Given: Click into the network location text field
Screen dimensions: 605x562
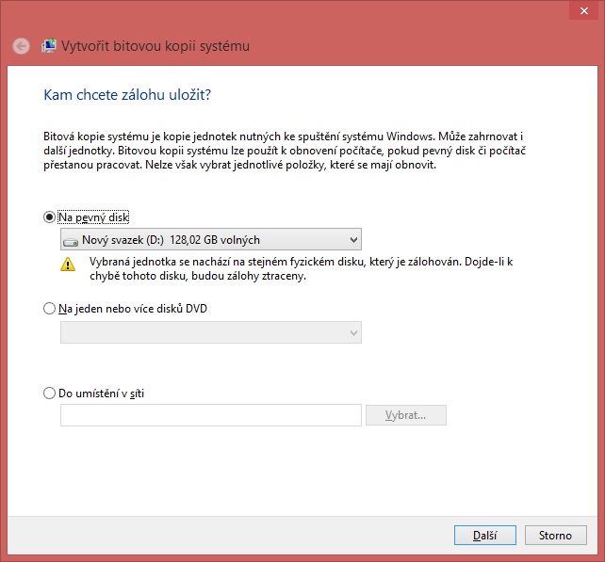Looking at the screenshot, I should 210,415.
